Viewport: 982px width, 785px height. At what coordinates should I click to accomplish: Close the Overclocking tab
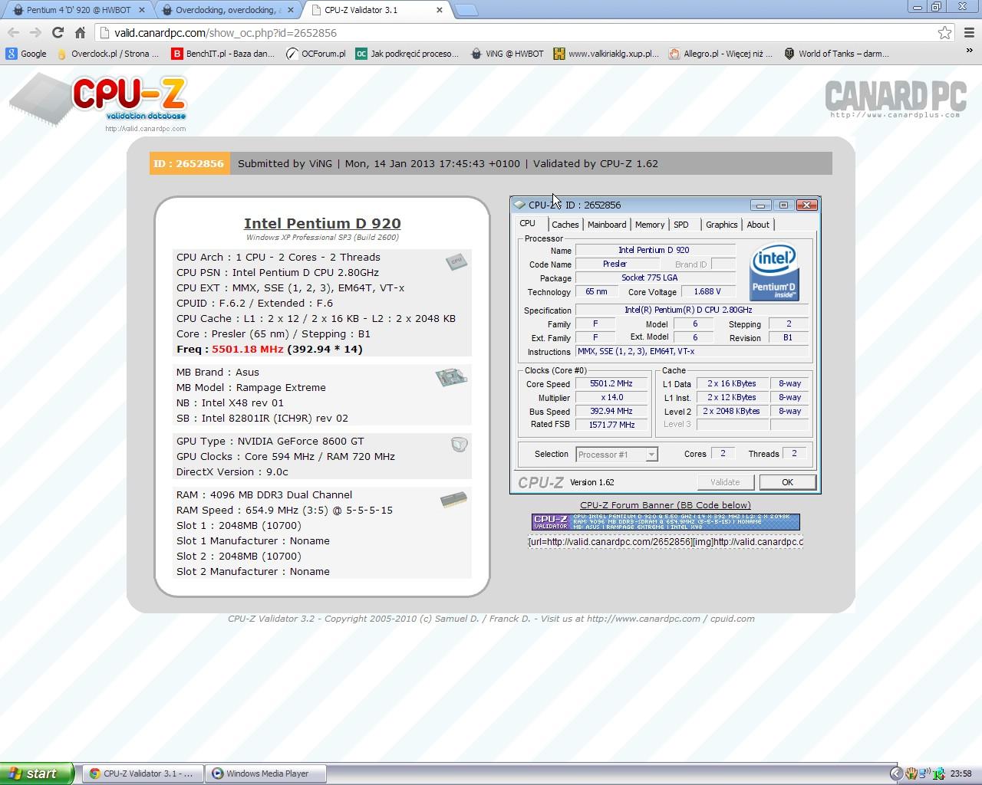[x=290, y=10]
